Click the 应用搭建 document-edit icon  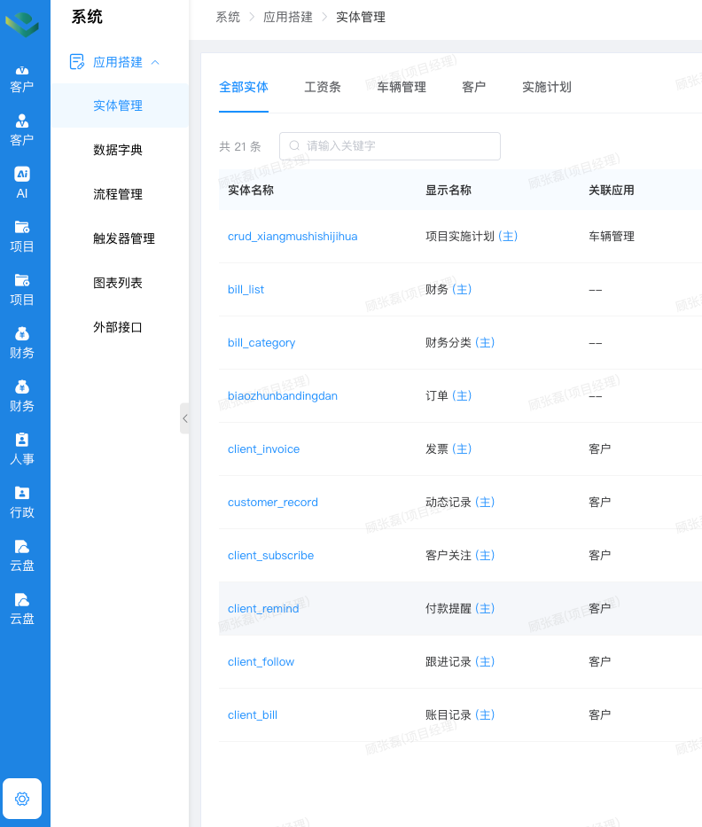pos(77,62)
